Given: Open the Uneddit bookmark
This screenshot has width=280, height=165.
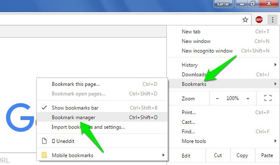Looking at the screenshot, I should coord(102,141).
